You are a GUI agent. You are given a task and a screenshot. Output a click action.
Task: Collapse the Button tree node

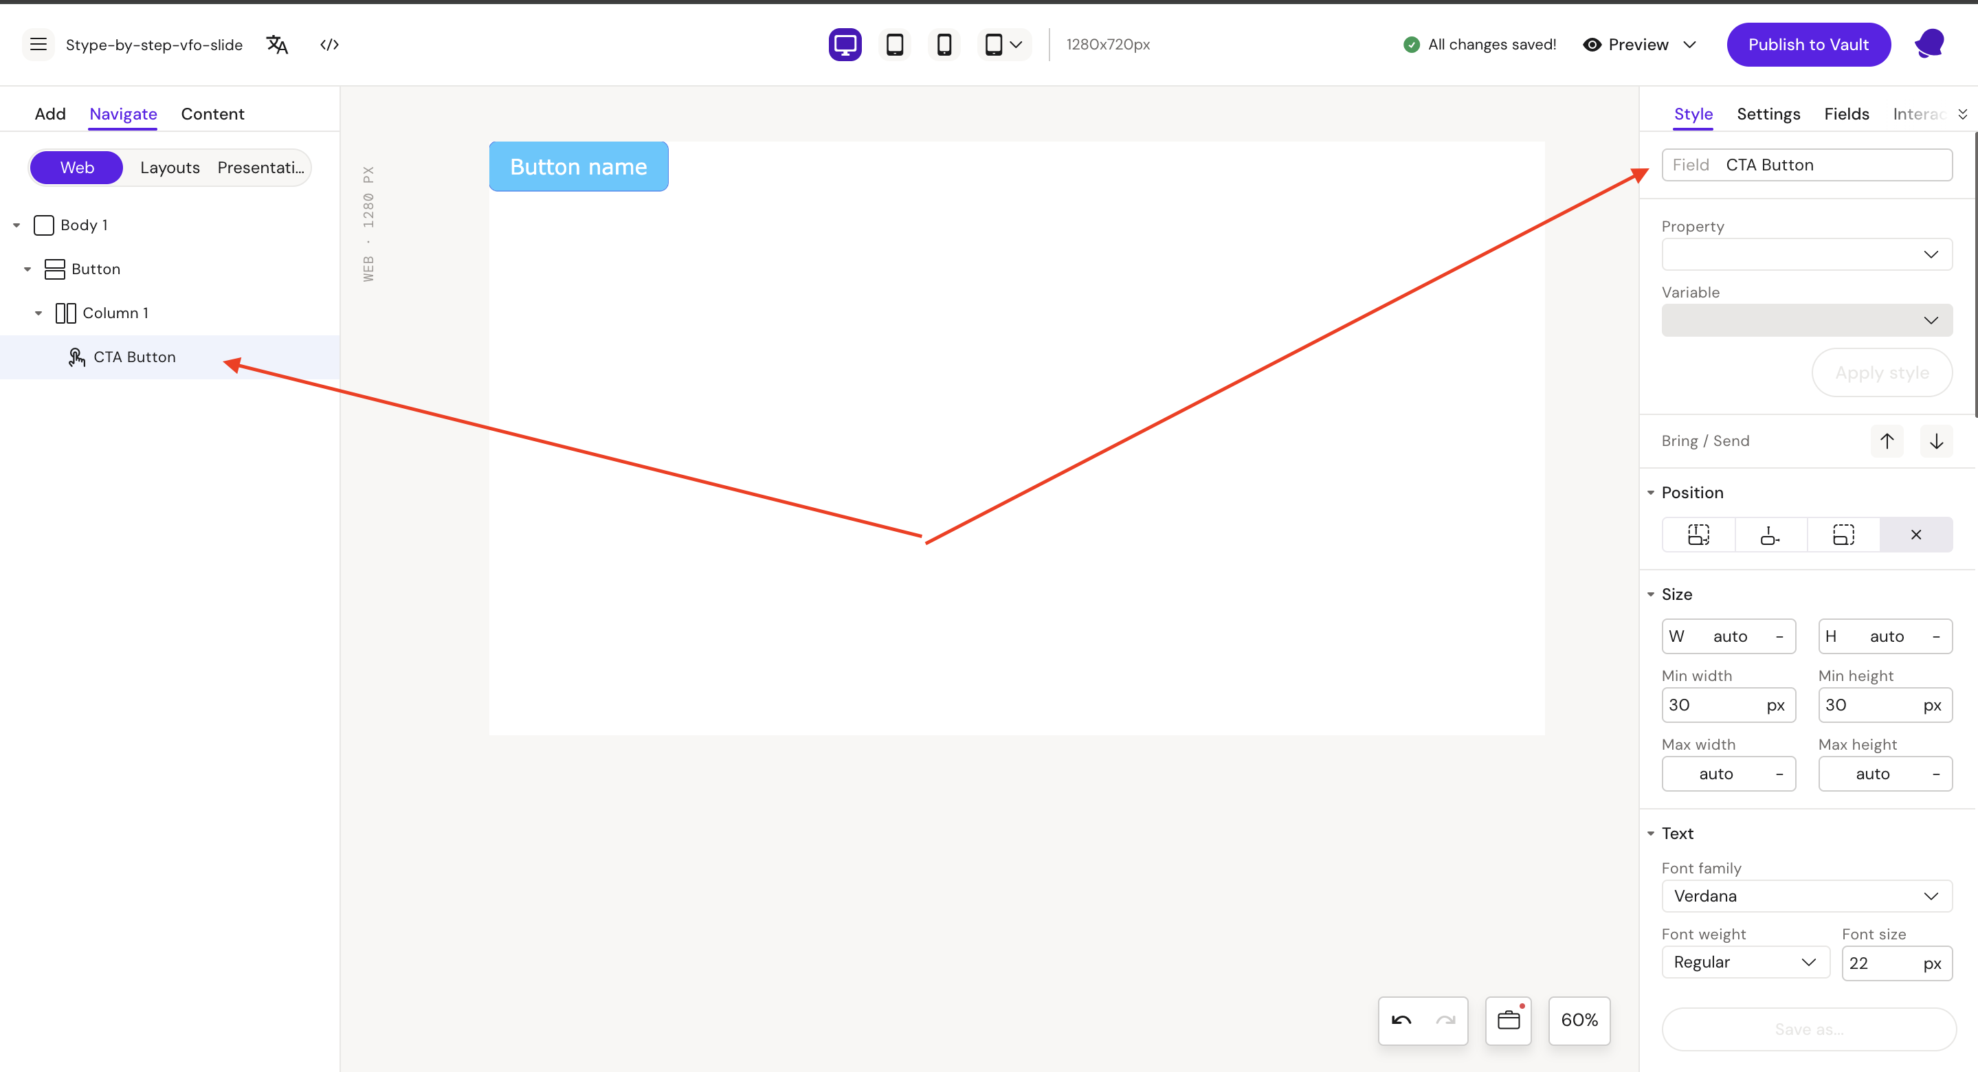click(27, 269)
